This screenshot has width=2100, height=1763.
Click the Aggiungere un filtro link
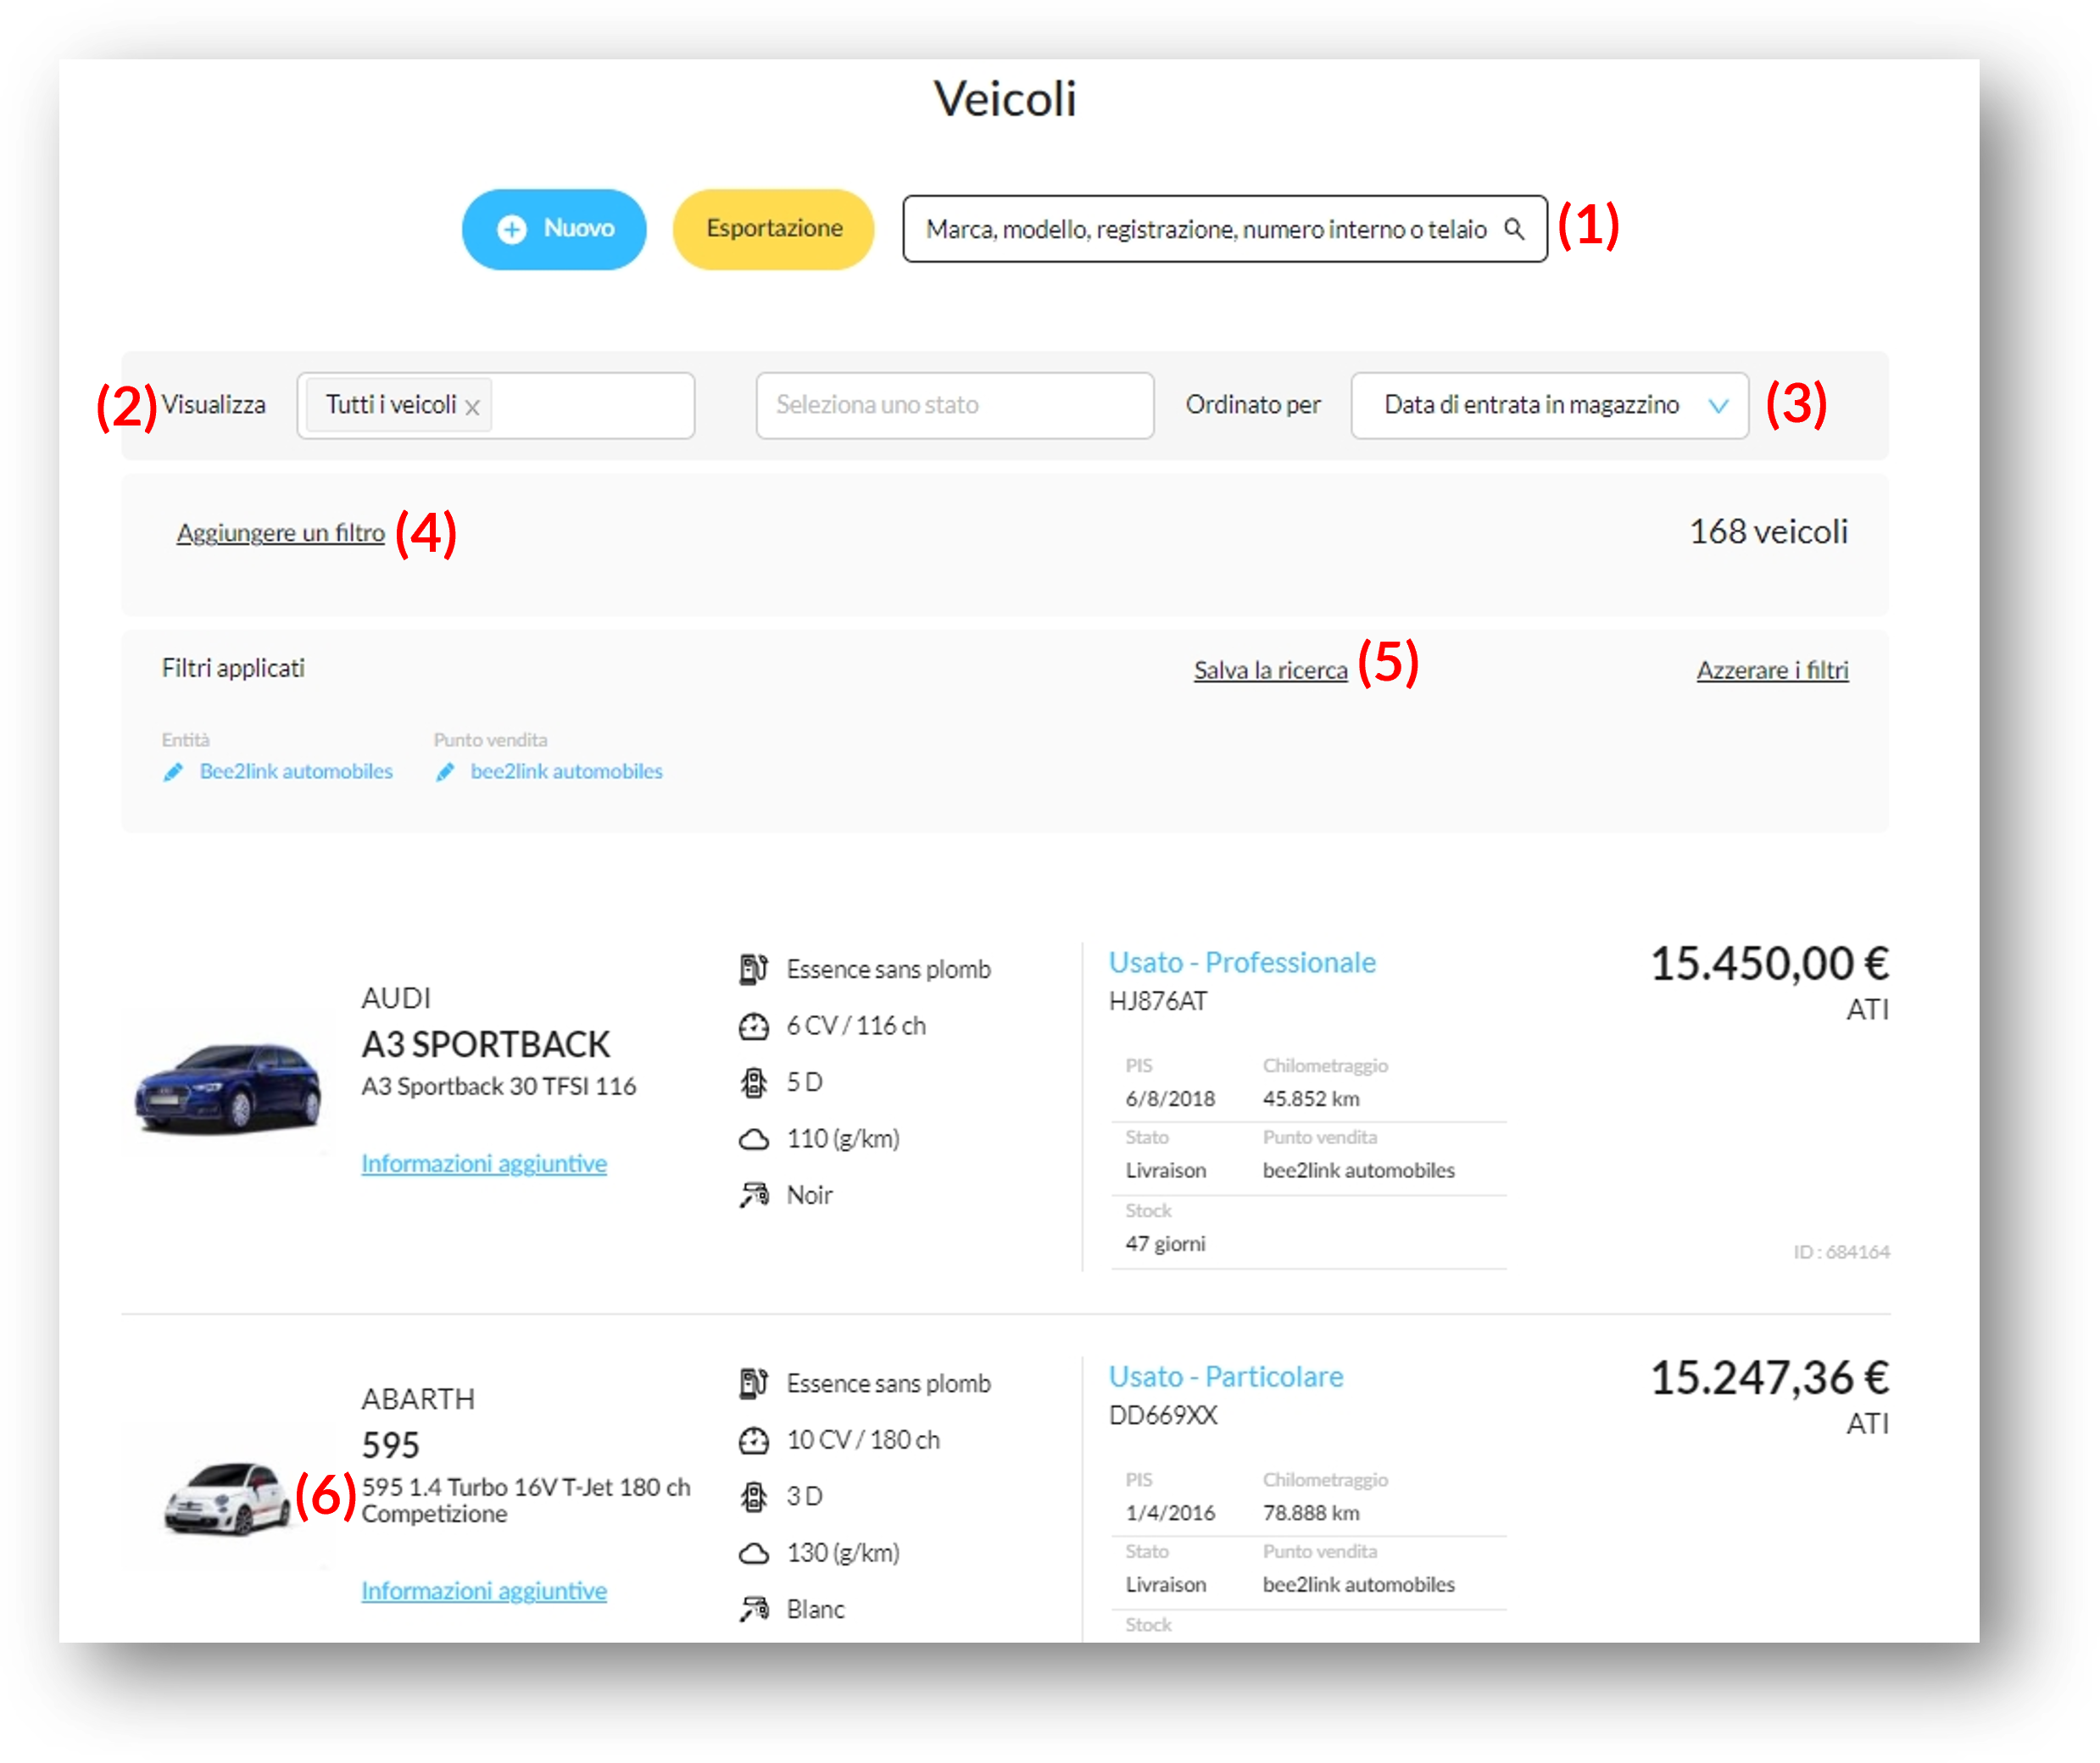280,532
